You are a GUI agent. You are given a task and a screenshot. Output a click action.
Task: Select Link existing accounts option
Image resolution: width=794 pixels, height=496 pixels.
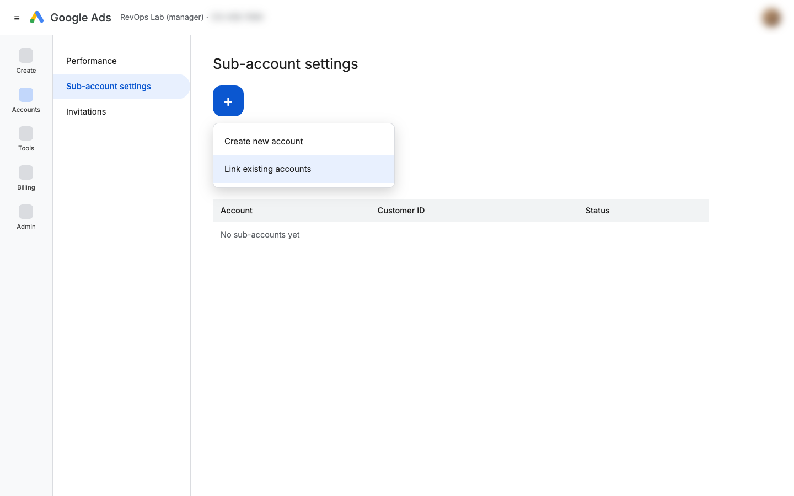pos(304,169)
